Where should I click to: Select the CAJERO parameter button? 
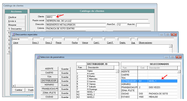pyautogui.click(x=49, y=73)
